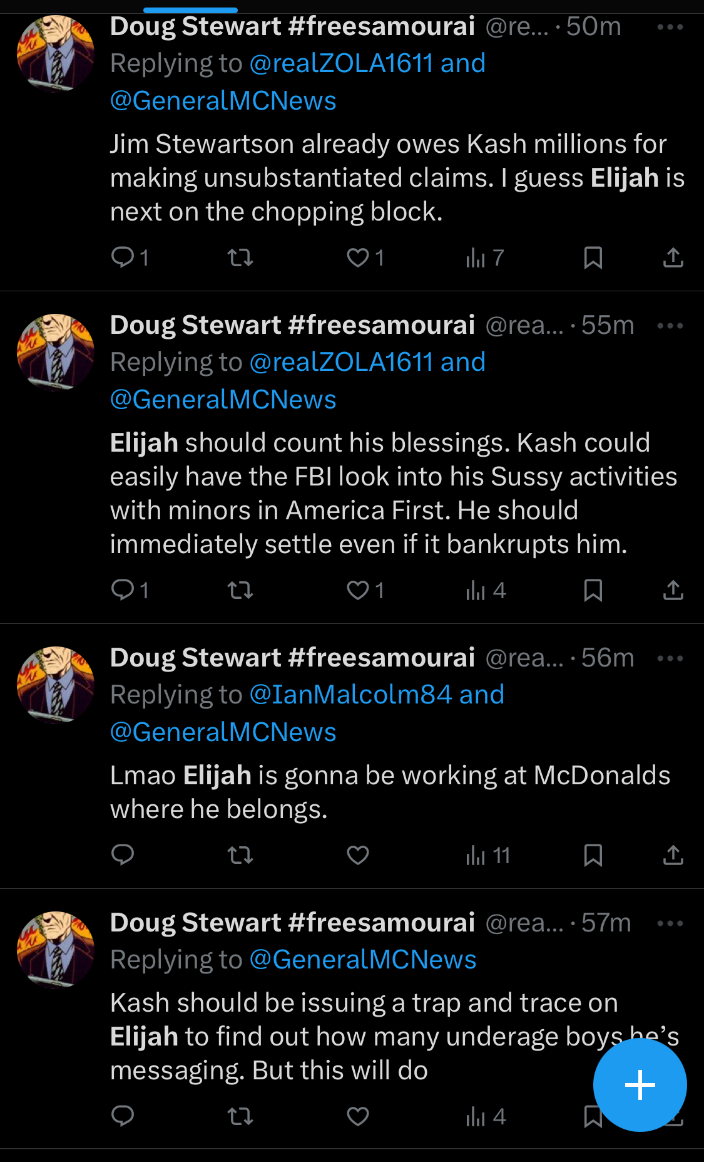
Task: Open @IanMalcolm84 profile link
Action: point(350,695)
